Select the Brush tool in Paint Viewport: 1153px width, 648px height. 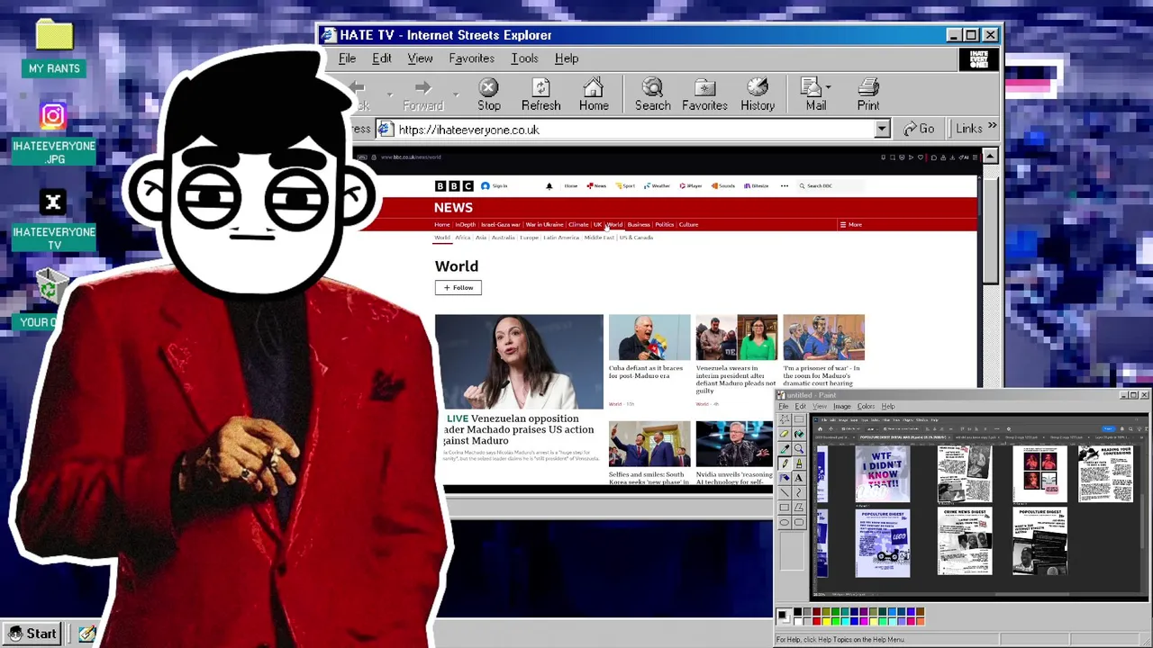(799, 463)
